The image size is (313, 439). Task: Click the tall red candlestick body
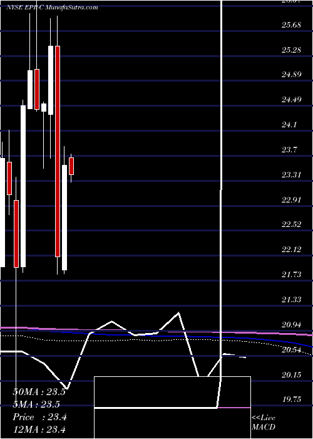tap(58, 151)
